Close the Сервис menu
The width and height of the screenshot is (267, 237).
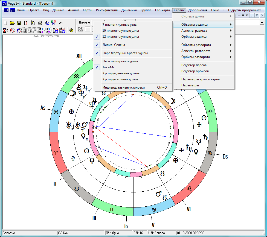179,10
